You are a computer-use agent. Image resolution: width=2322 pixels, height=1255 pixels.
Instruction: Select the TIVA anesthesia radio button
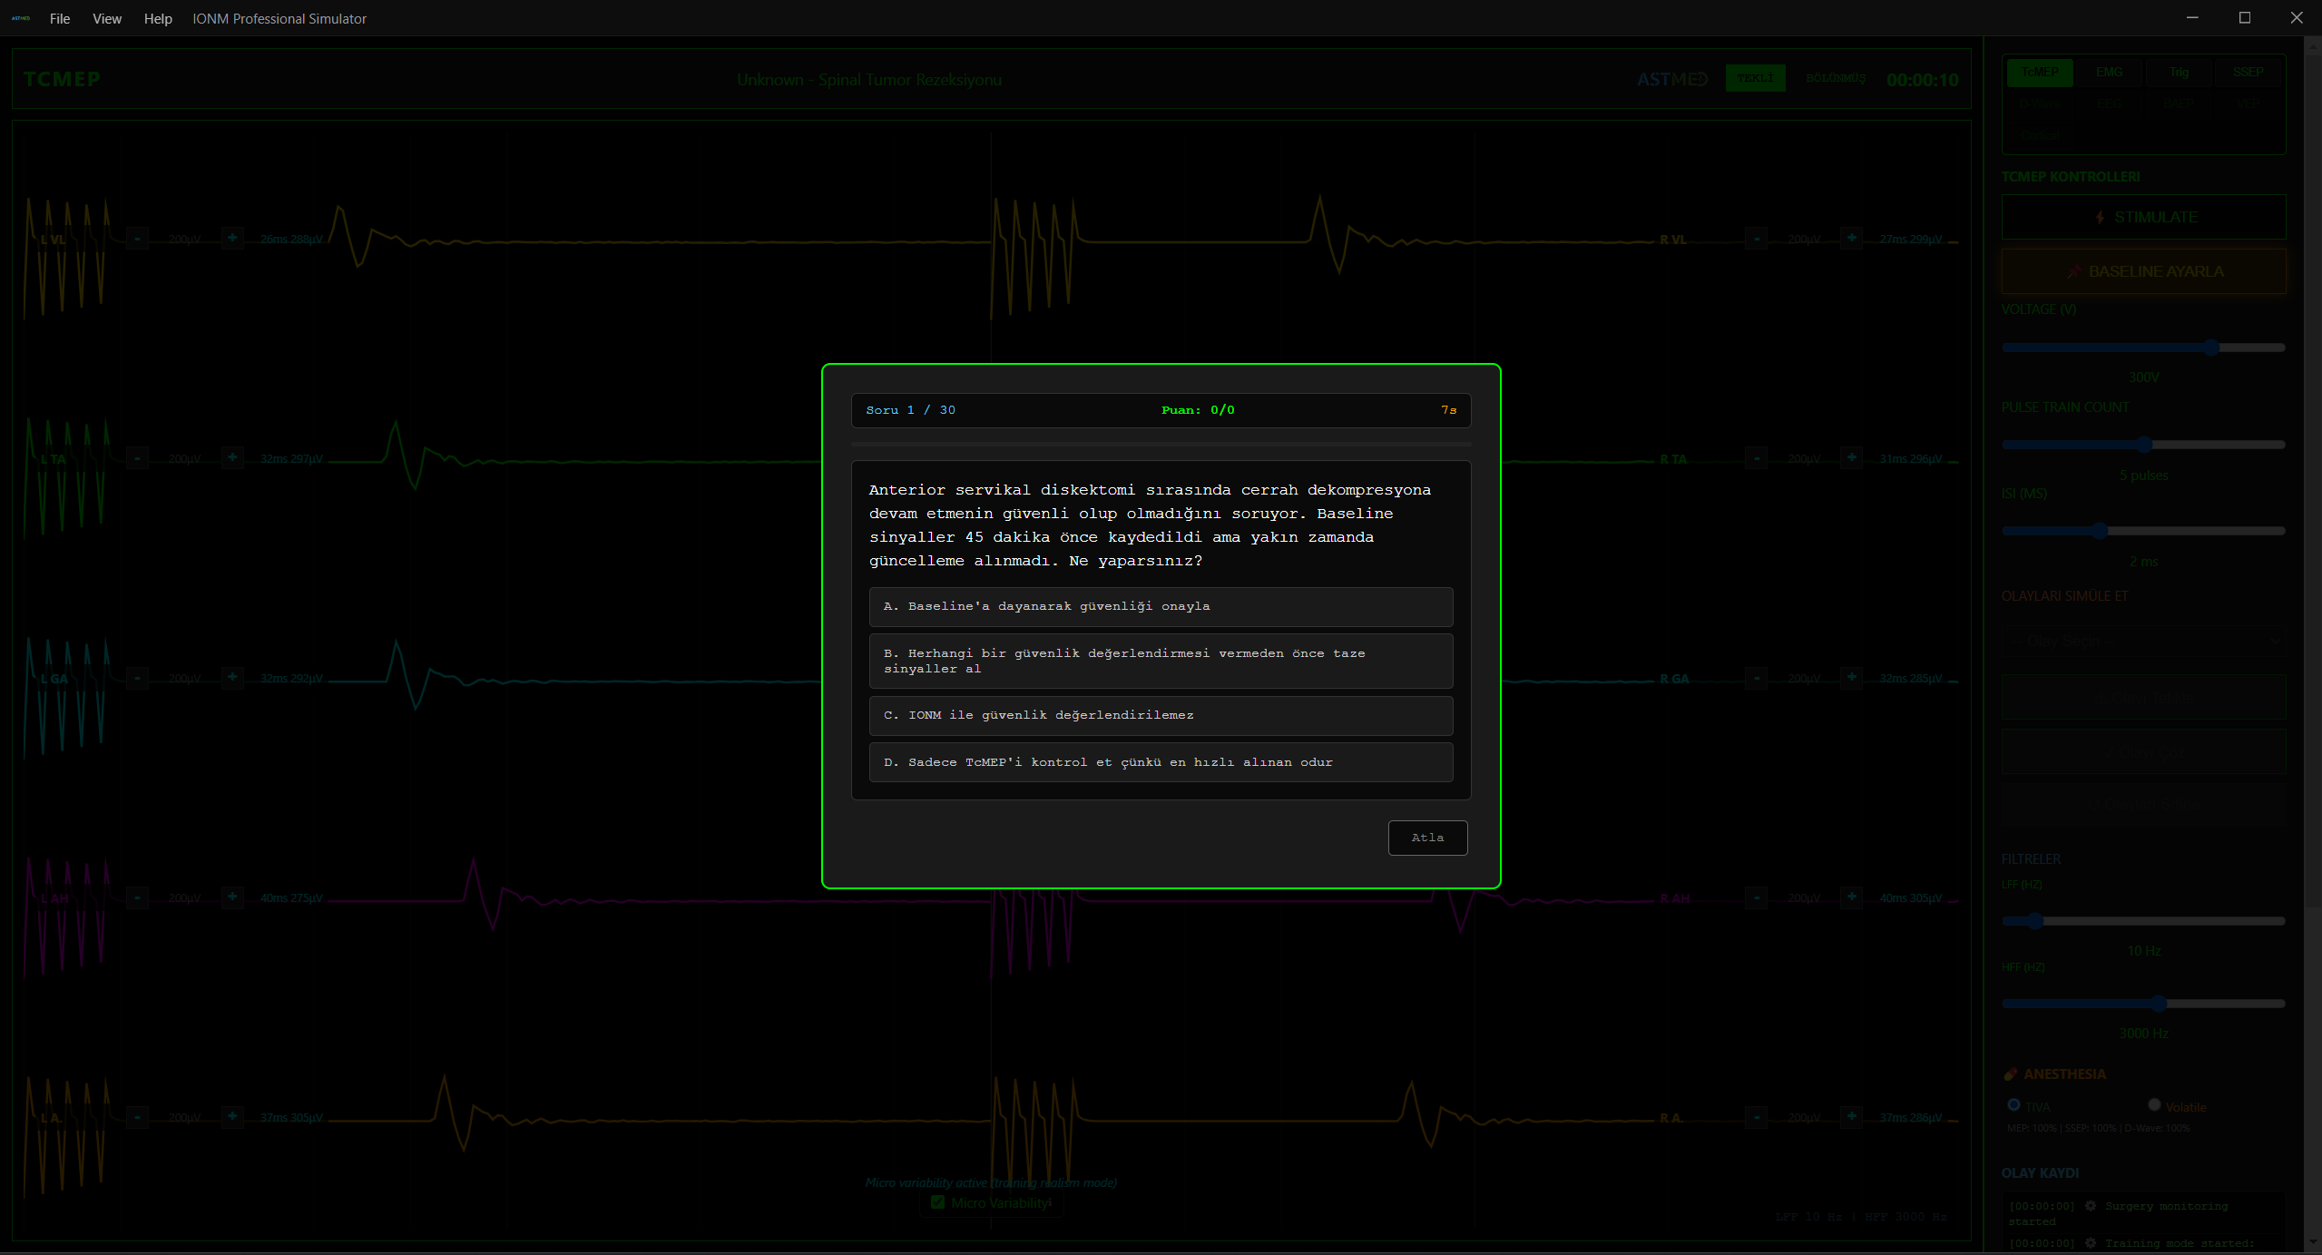[x=2013, y=1104]
